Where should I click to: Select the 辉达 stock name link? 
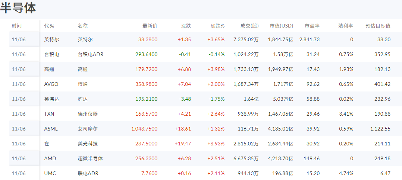[x=83, y=99]
